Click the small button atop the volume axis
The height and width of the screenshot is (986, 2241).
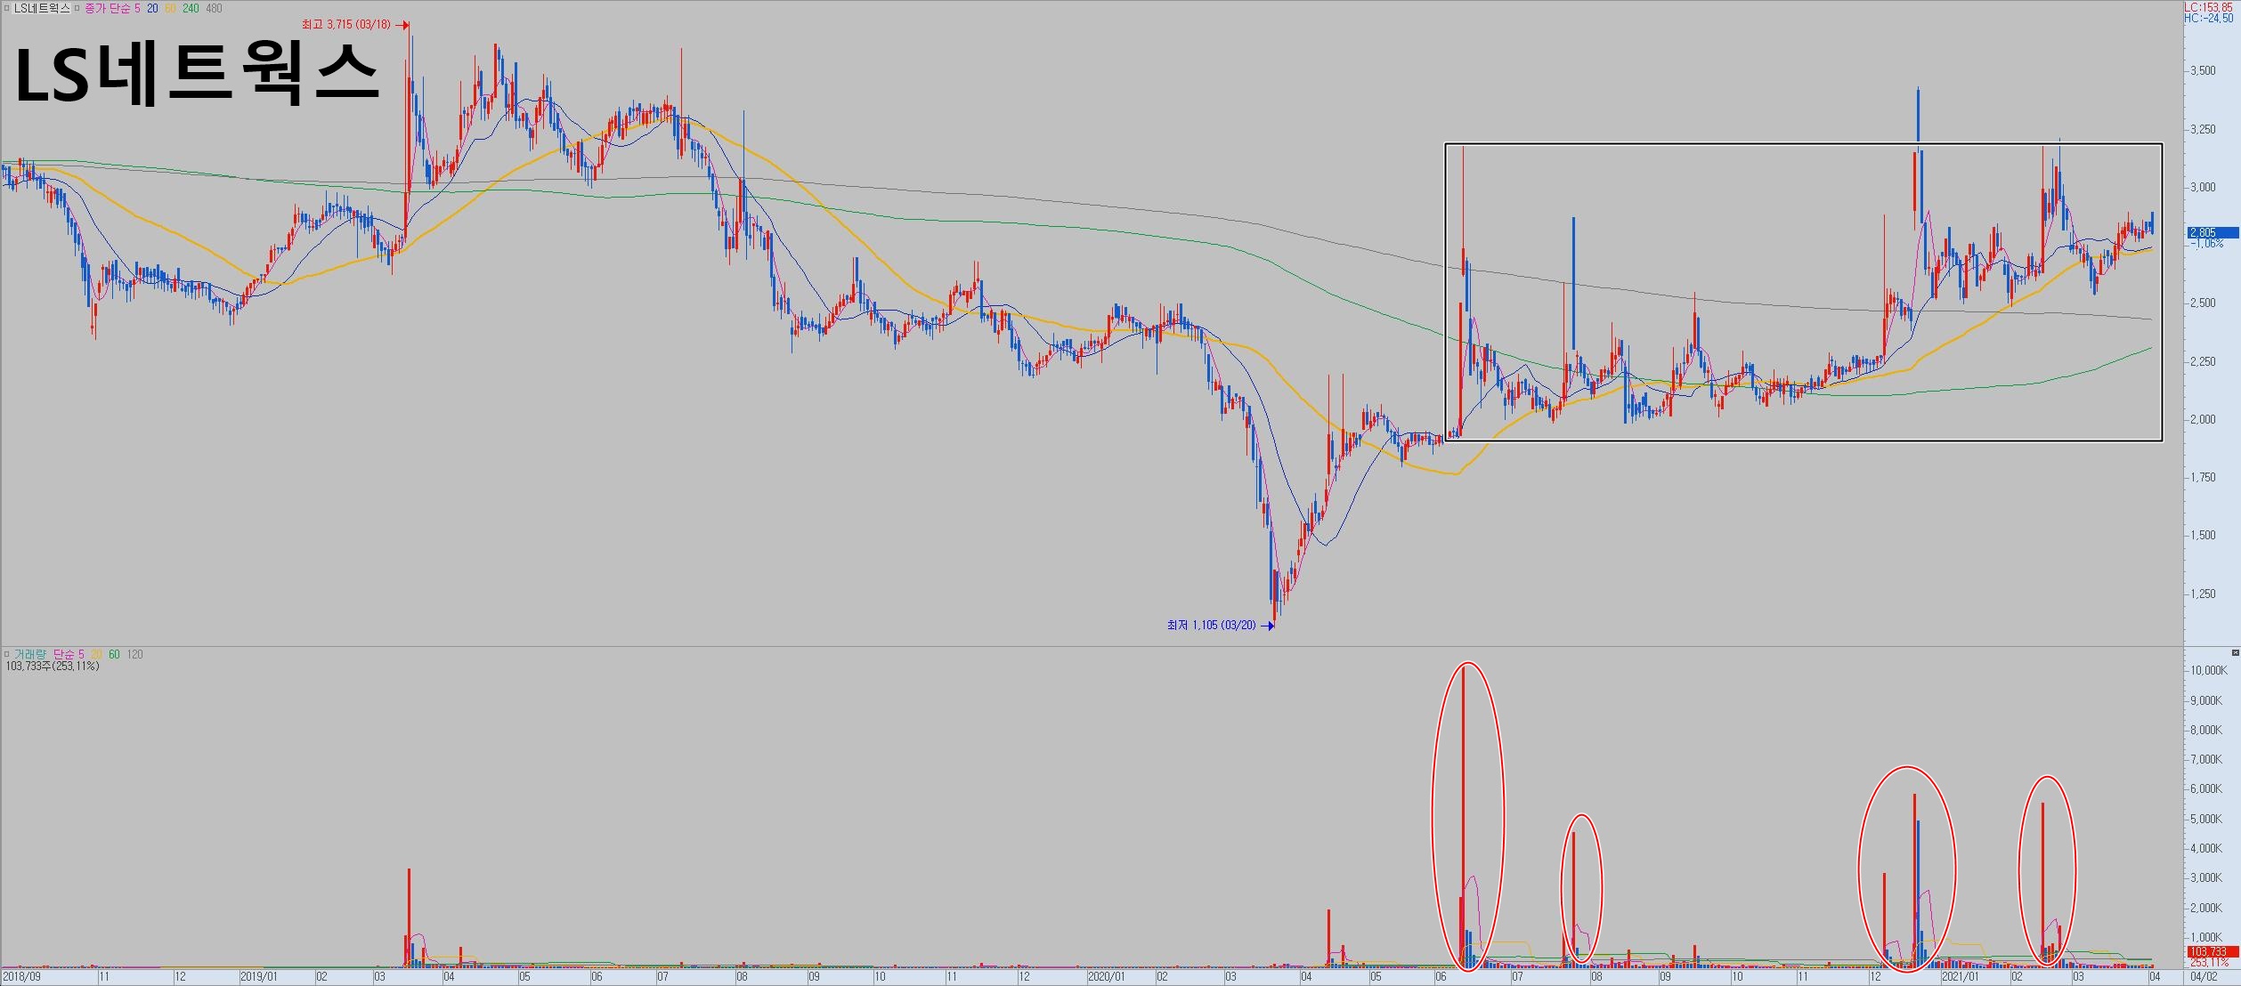coord(2235,653)
